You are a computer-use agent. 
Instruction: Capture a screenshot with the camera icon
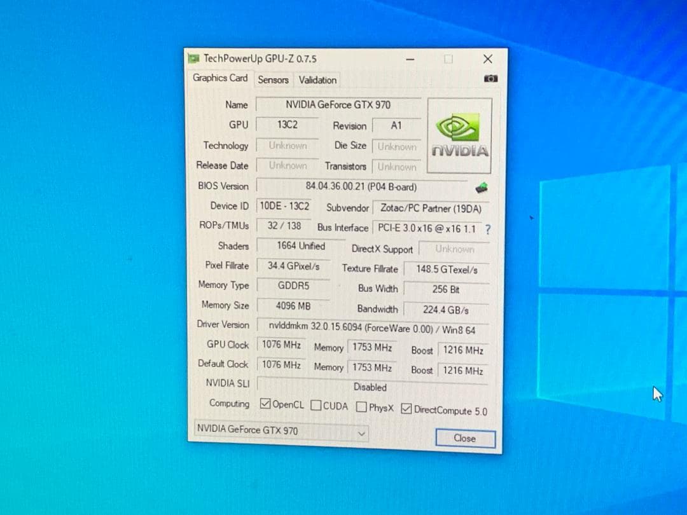pyautogui.click(x=490, y=79)
